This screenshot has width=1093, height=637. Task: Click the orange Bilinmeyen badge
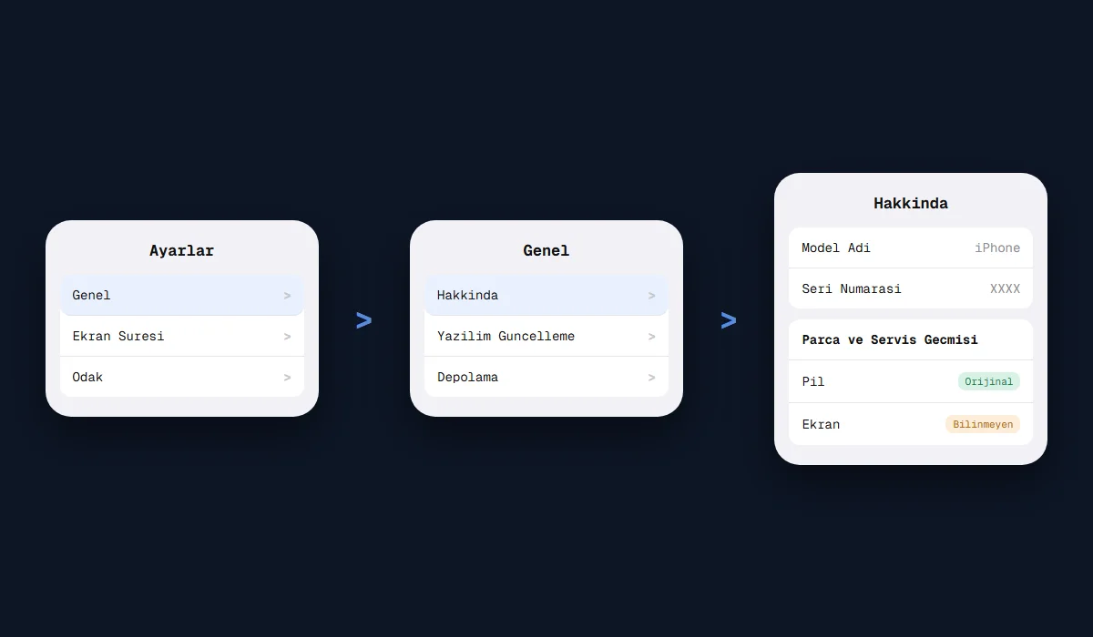983,424
